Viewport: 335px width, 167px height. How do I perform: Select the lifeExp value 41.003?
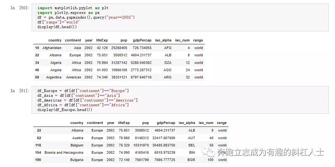(102, 70)
